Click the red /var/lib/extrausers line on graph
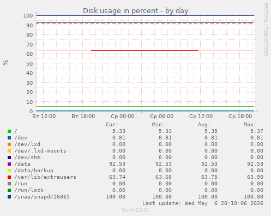 [145, 50]
